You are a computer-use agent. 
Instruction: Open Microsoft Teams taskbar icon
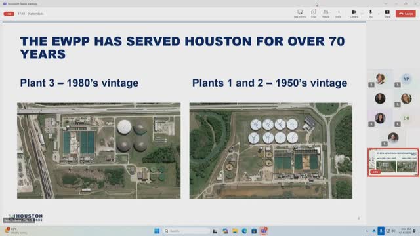264,231
